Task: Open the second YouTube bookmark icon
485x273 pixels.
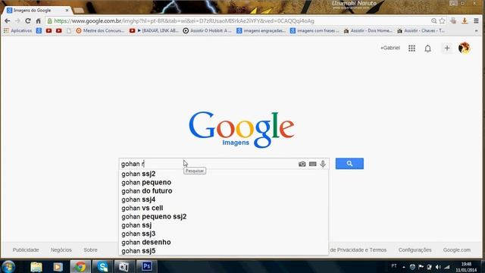Action: (x=59, y=30)
